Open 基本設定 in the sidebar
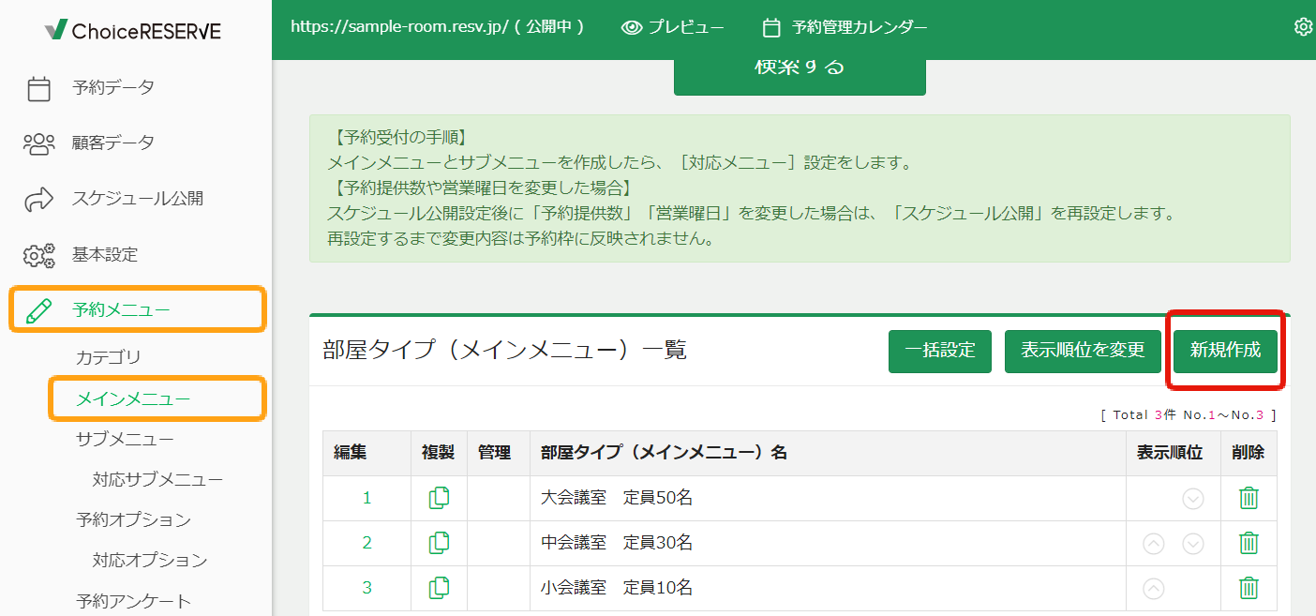 105,255
